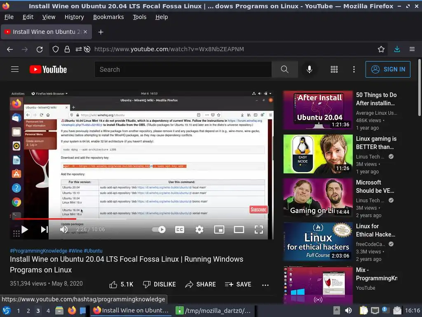
Task: Open Linux for Ethical Hackers thumbnail
Action: (318, 241)
